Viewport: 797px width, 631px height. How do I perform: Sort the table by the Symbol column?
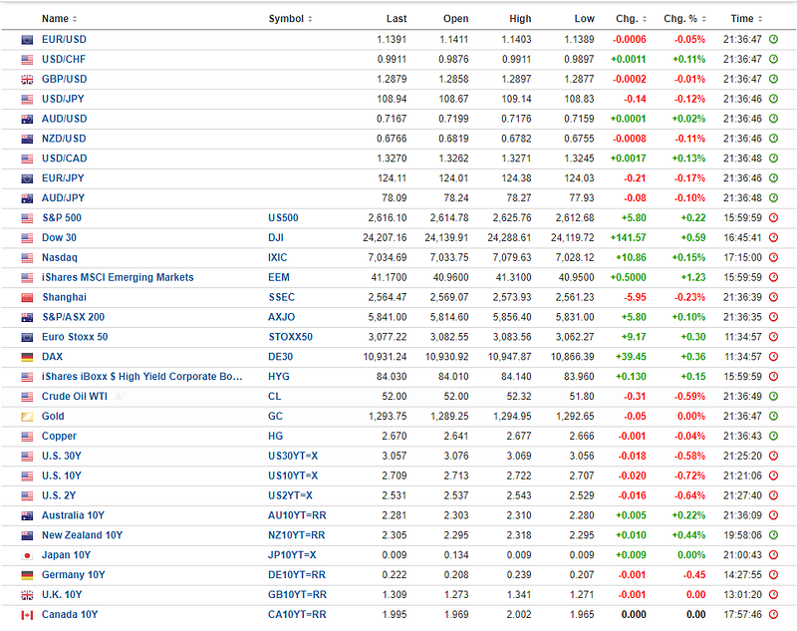(290, 19)
